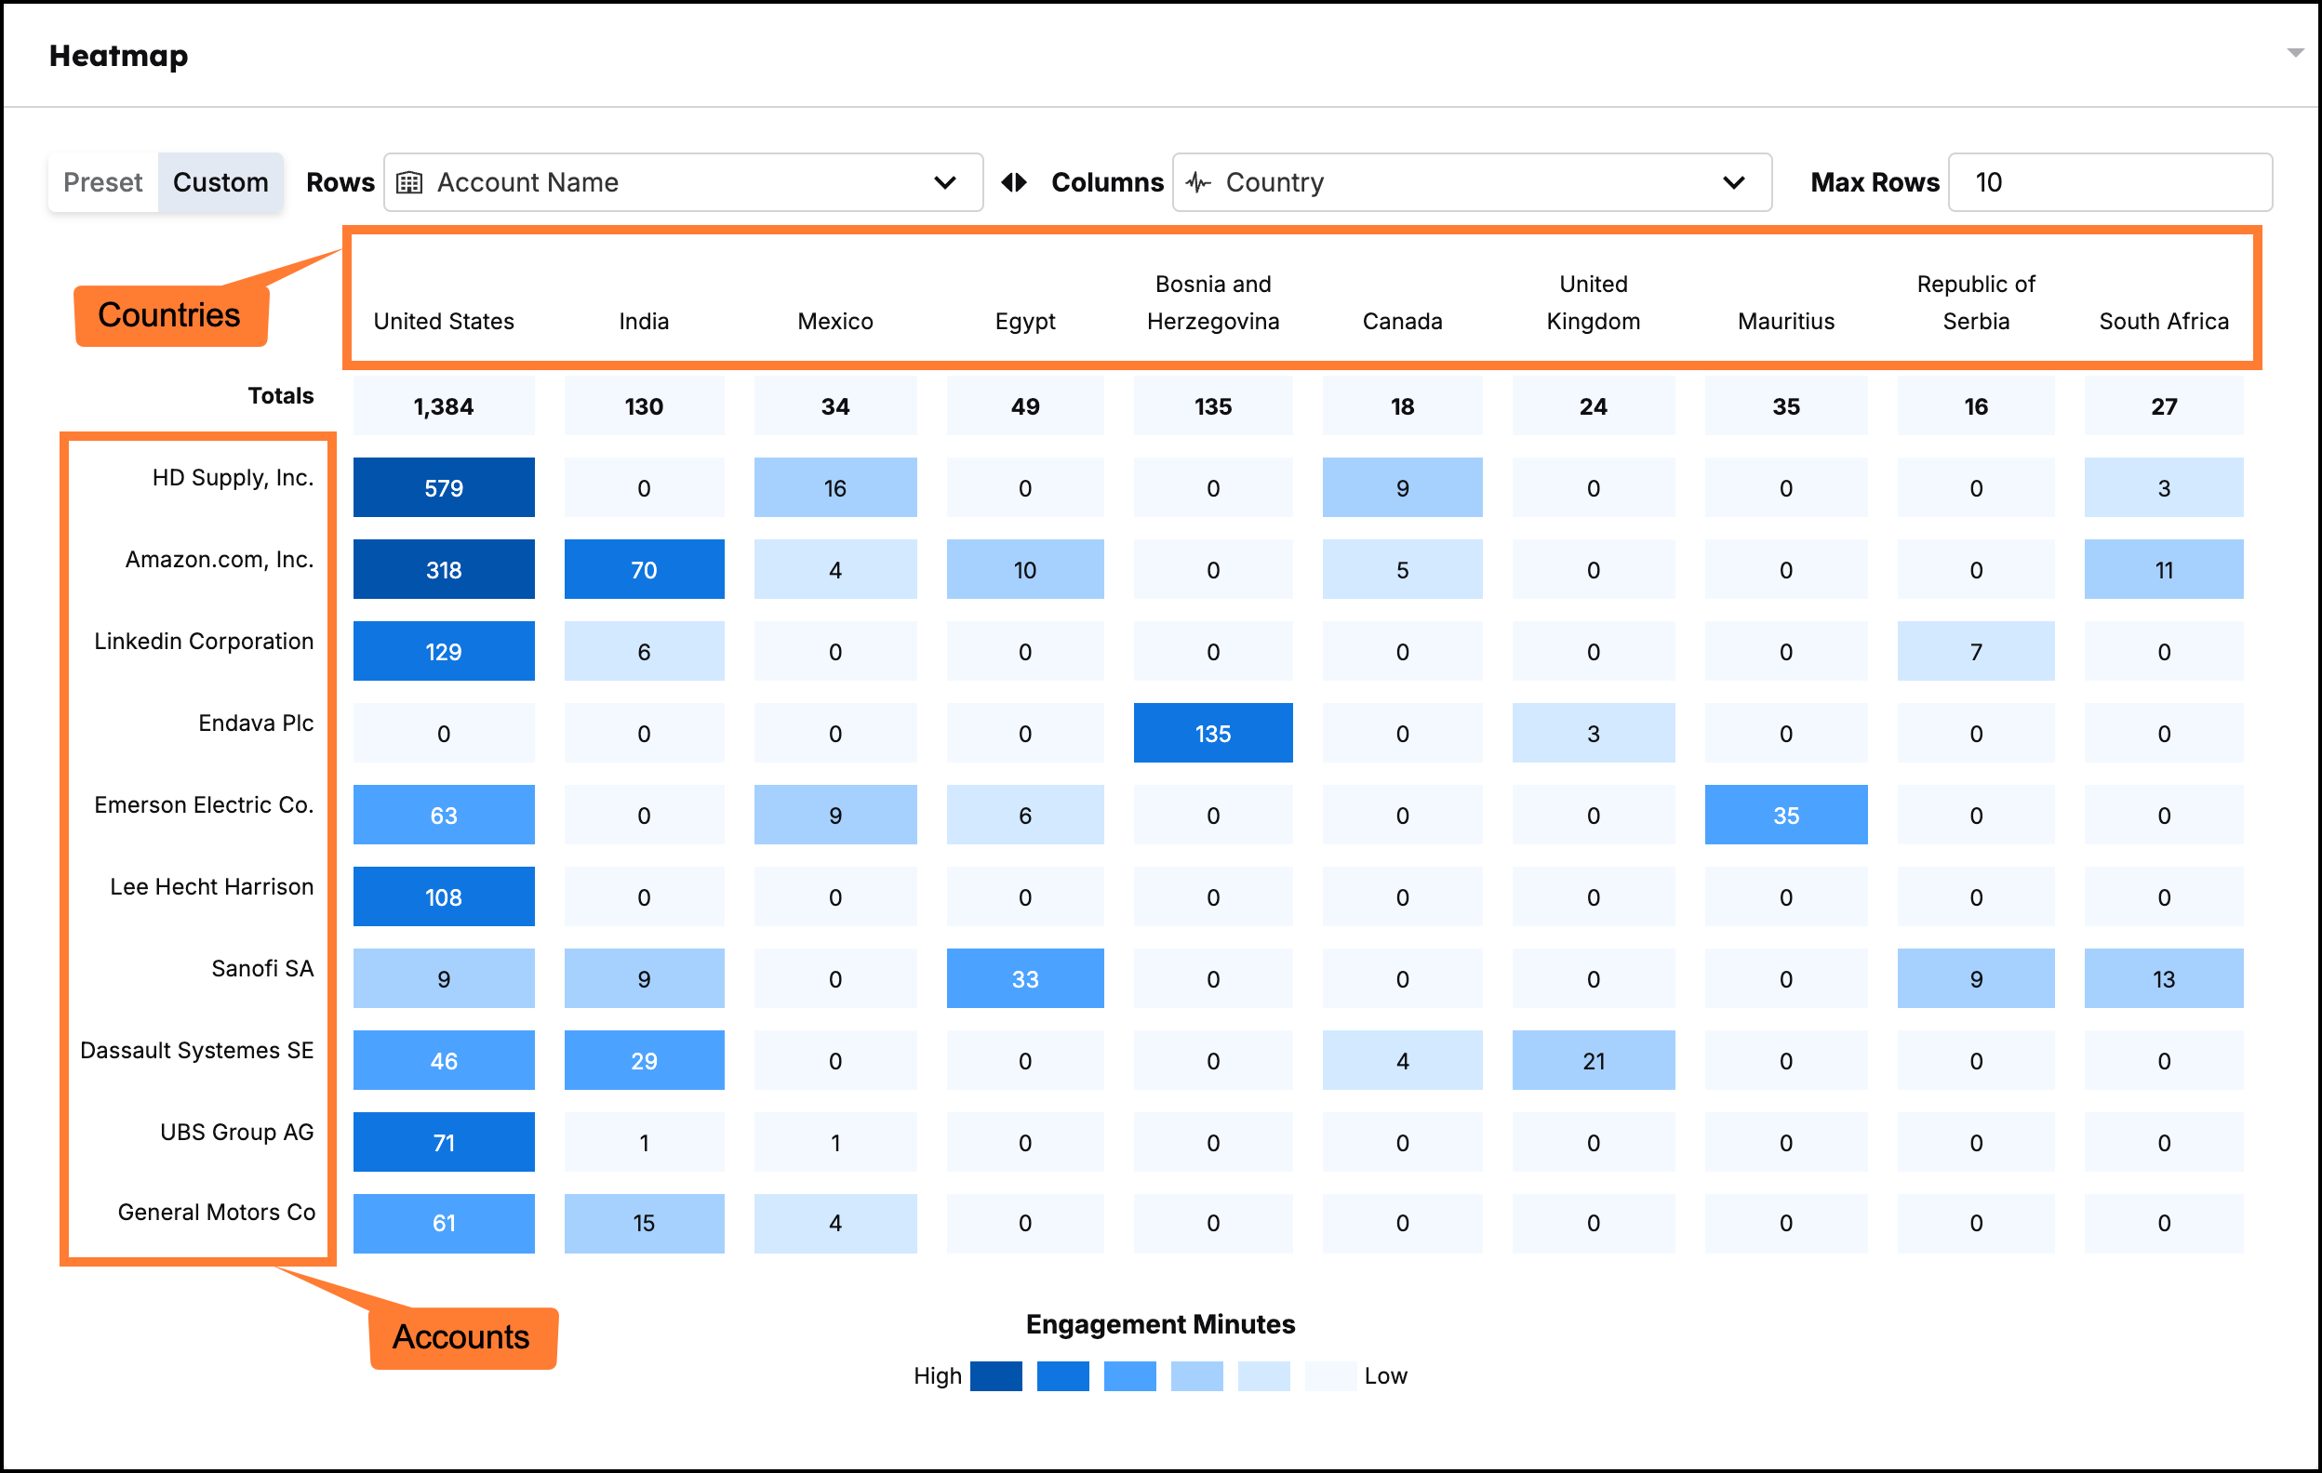Click the 135 cell for Endava Plc

pyautogui.click(x=1213, y=734)
